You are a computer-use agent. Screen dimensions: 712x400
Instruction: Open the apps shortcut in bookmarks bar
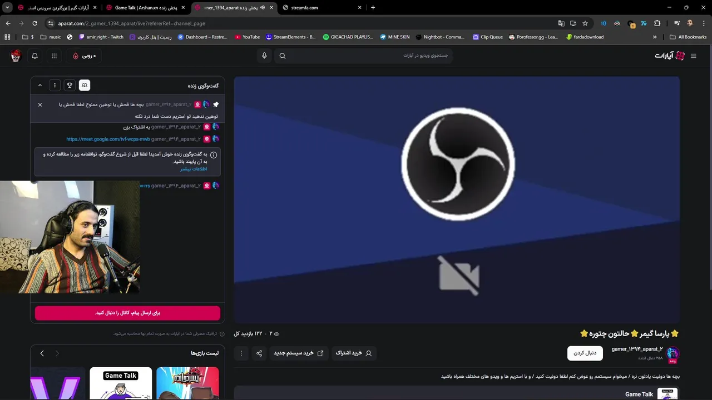tap(7, 37)
